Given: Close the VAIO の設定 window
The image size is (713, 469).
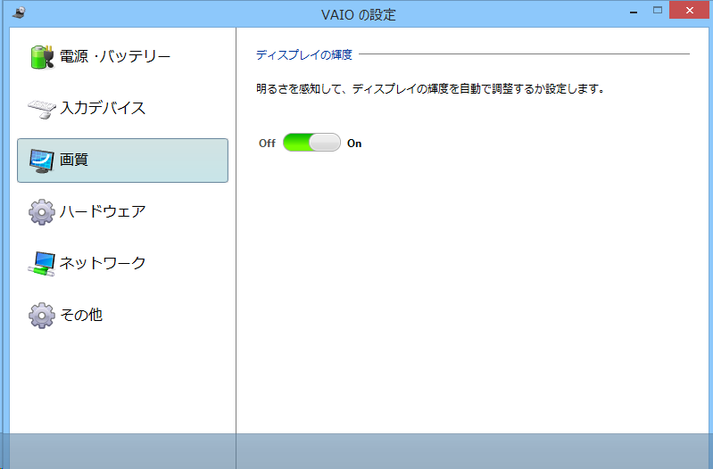Looking at the screenshot, I should tap(690, 11).
